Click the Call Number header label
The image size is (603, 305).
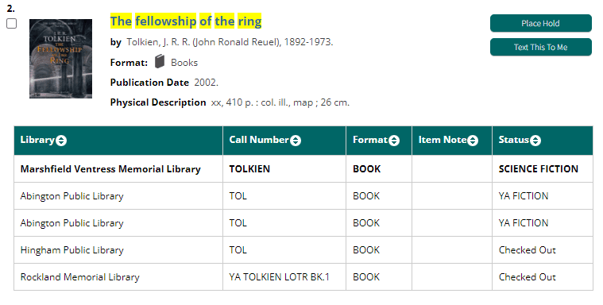coord(259,140)
